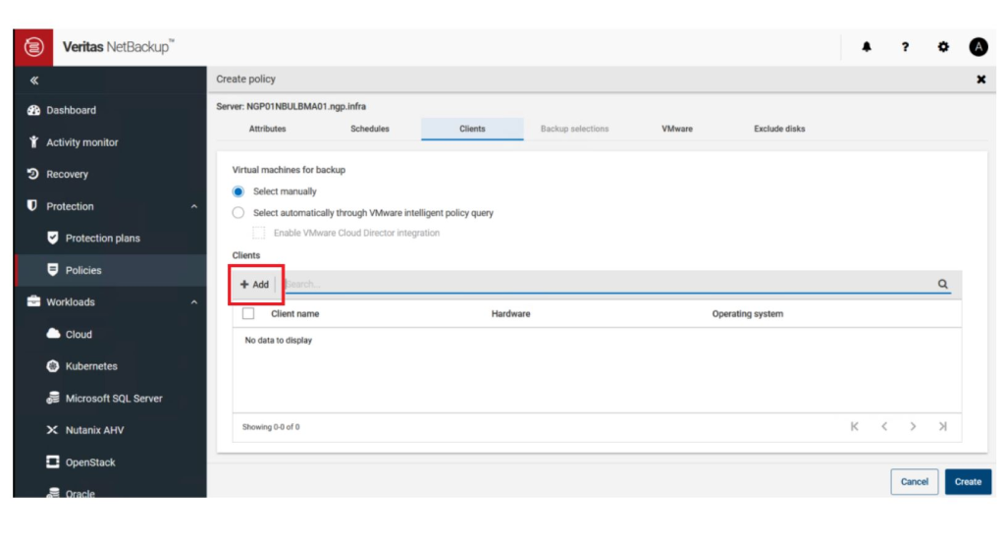The height and width of the screenshot is (542, 1005).
Task: Click the Protection plans icon
Action: click(53, 238)
